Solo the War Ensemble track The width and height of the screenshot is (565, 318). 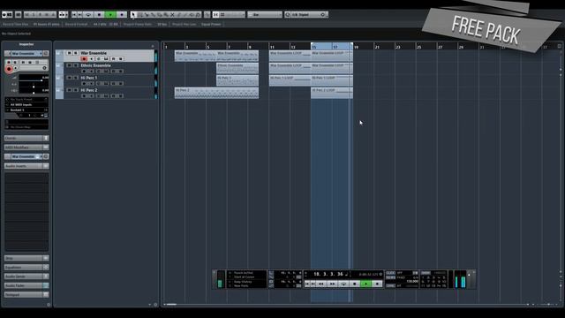coord(76,53)
